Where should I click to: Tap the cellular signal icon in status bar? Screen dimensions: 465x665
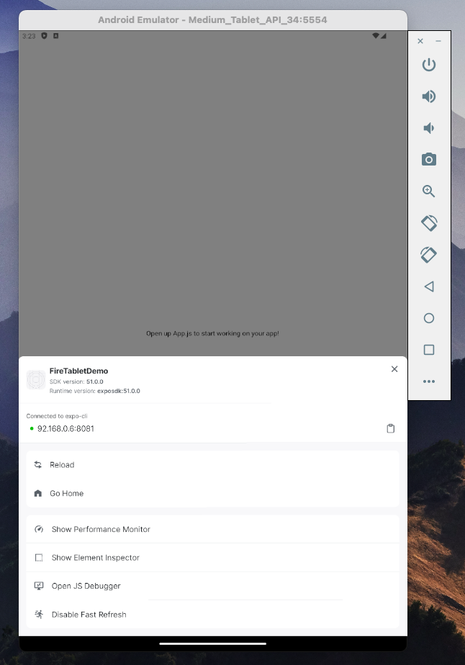(x=384, y=36)
